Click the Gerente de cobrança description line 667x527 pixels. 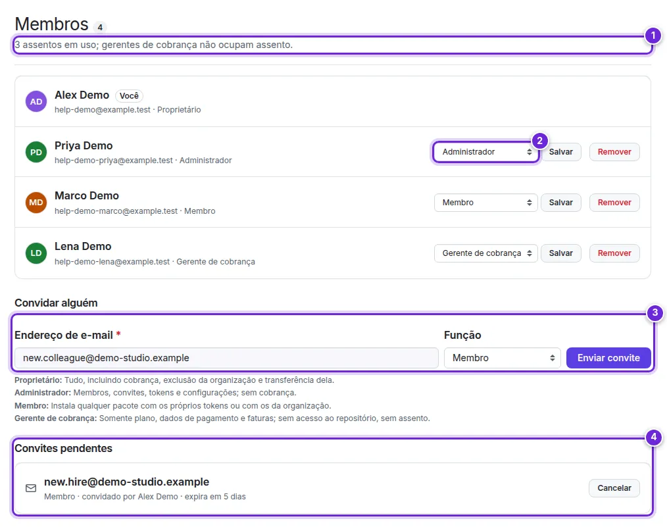222,418
